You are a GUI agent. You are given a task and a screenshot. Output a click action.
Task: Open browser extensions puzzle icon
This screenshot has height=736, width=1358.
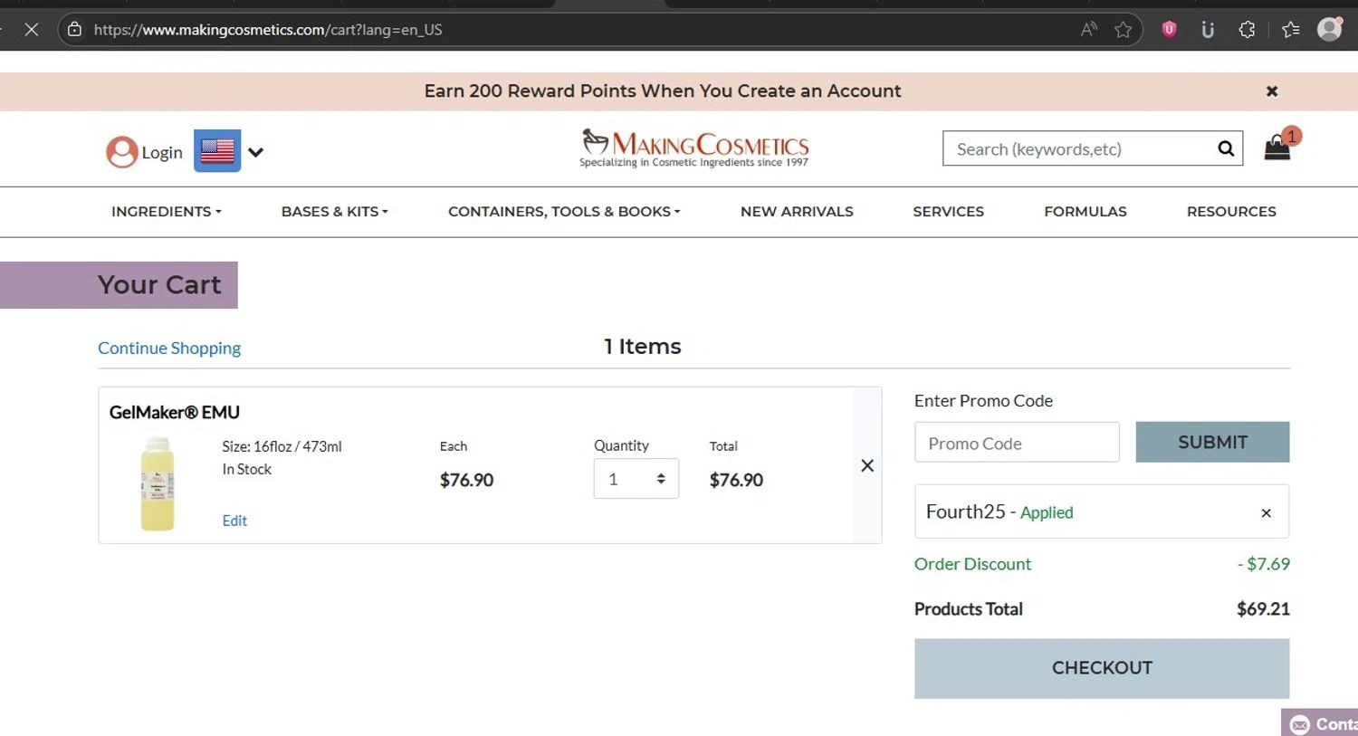pyautogui.click(x=1248, y=30)
